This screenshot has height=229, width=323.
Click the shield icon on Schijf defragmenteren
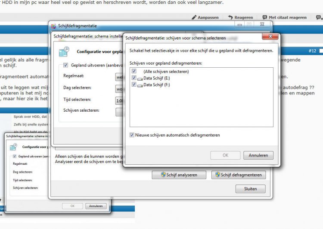[218, 175]
